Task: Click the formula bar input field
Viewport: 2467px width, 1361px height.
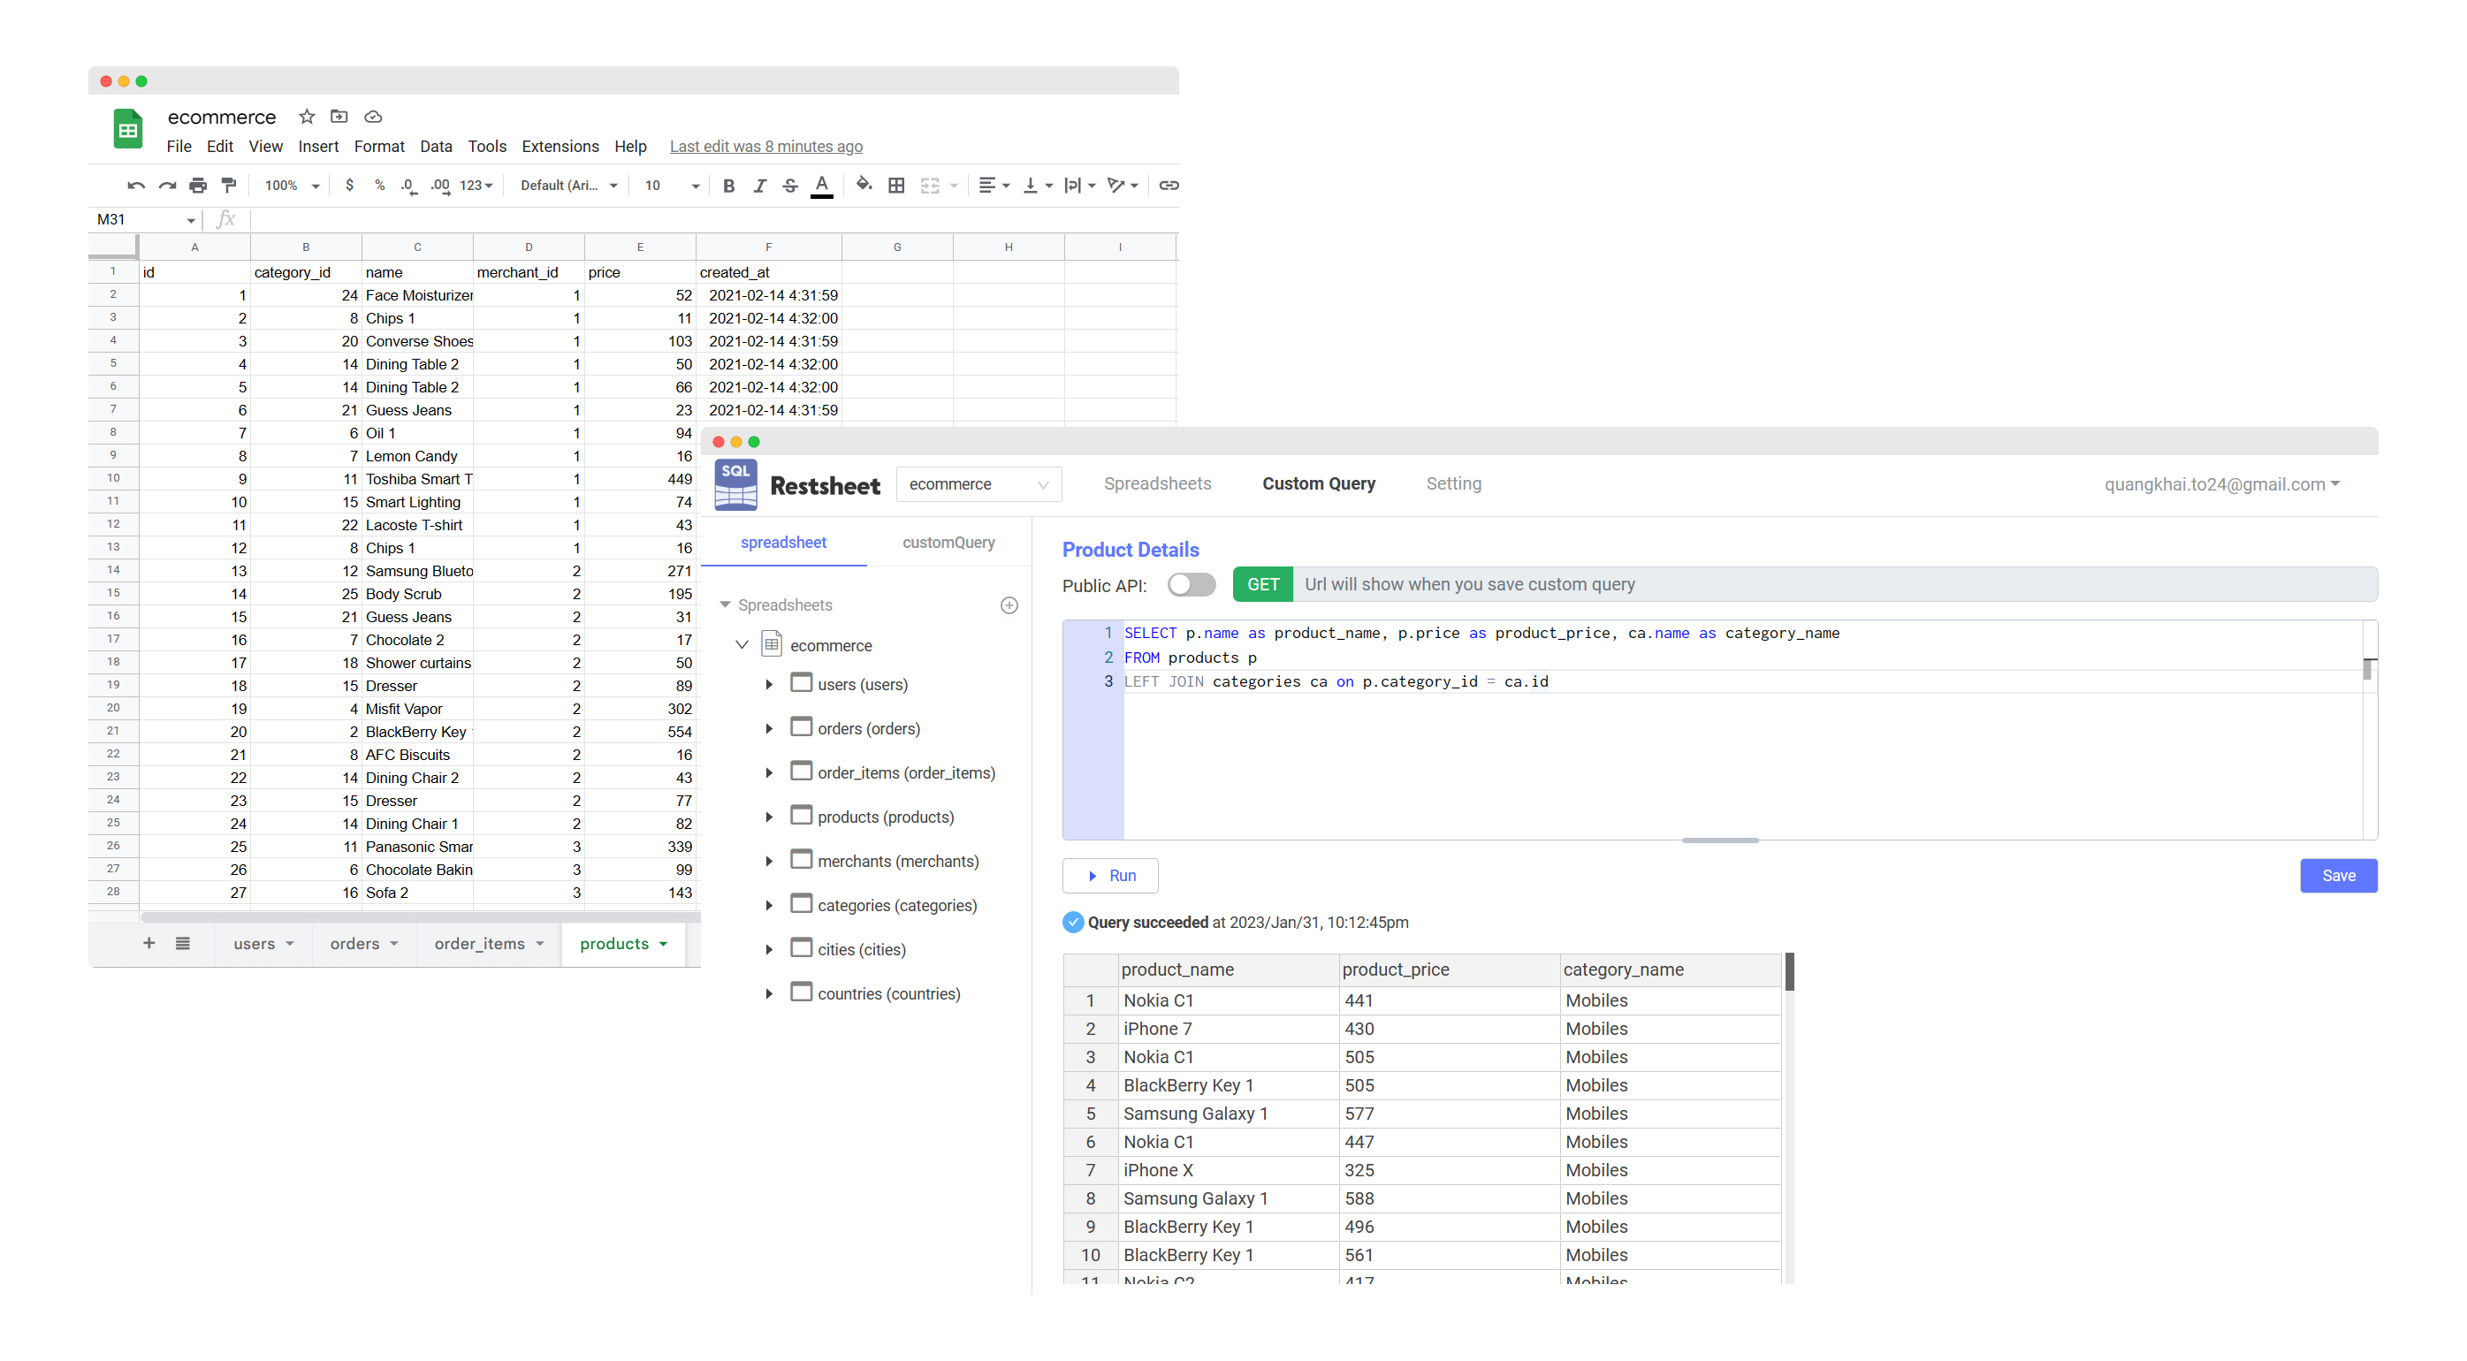Action: click(575, 219)
